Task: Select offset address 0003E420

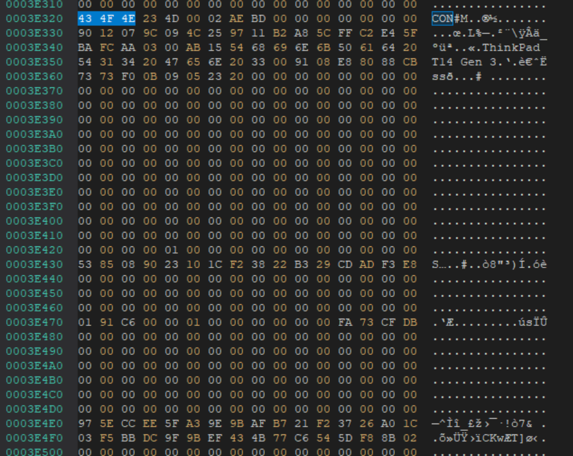Action: 34,250
